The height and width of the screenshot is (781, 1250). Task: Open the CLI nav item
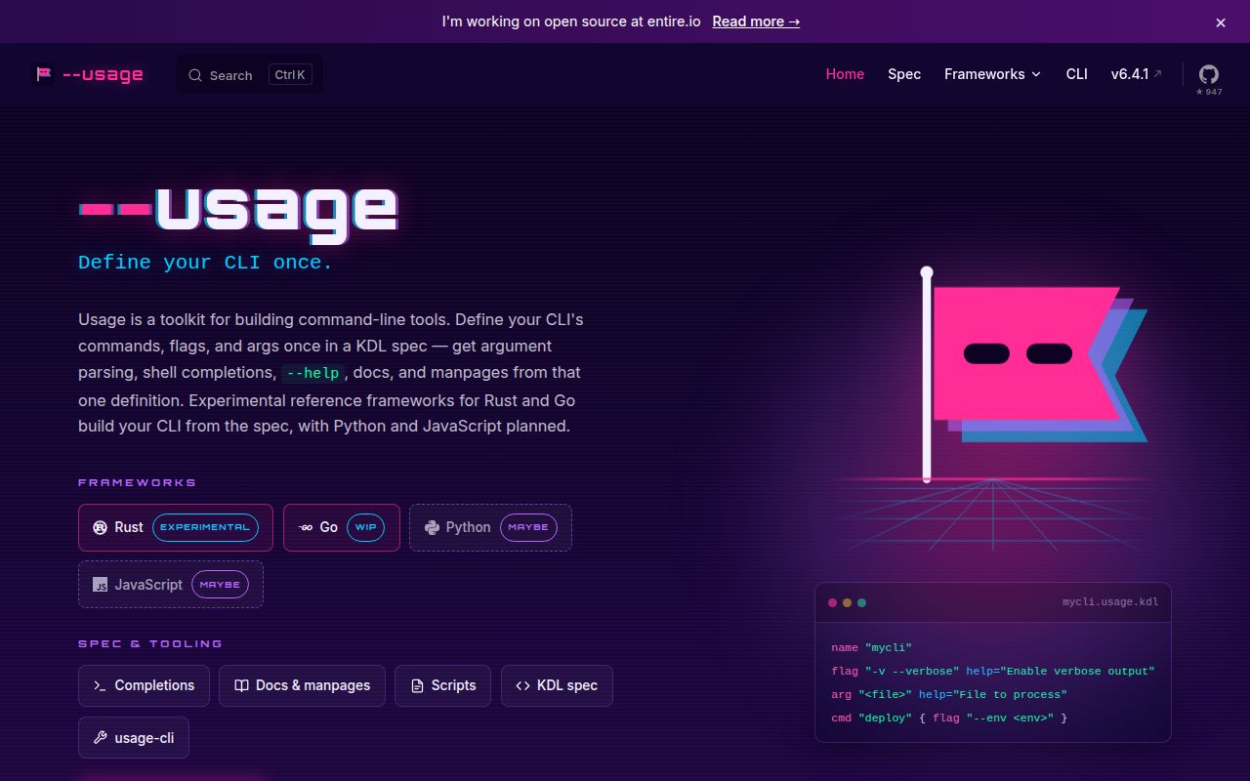pos(1077,74)
